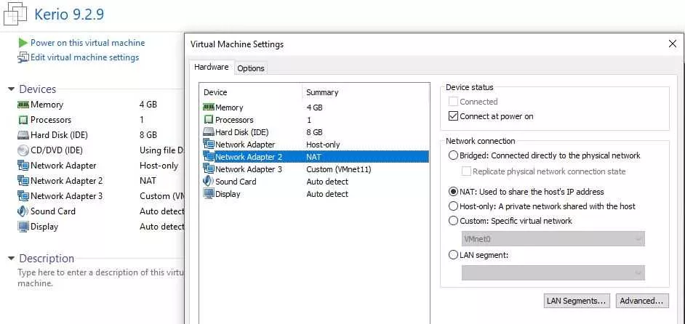
Task: Collapse the Description section
Action: click(12, 258)
